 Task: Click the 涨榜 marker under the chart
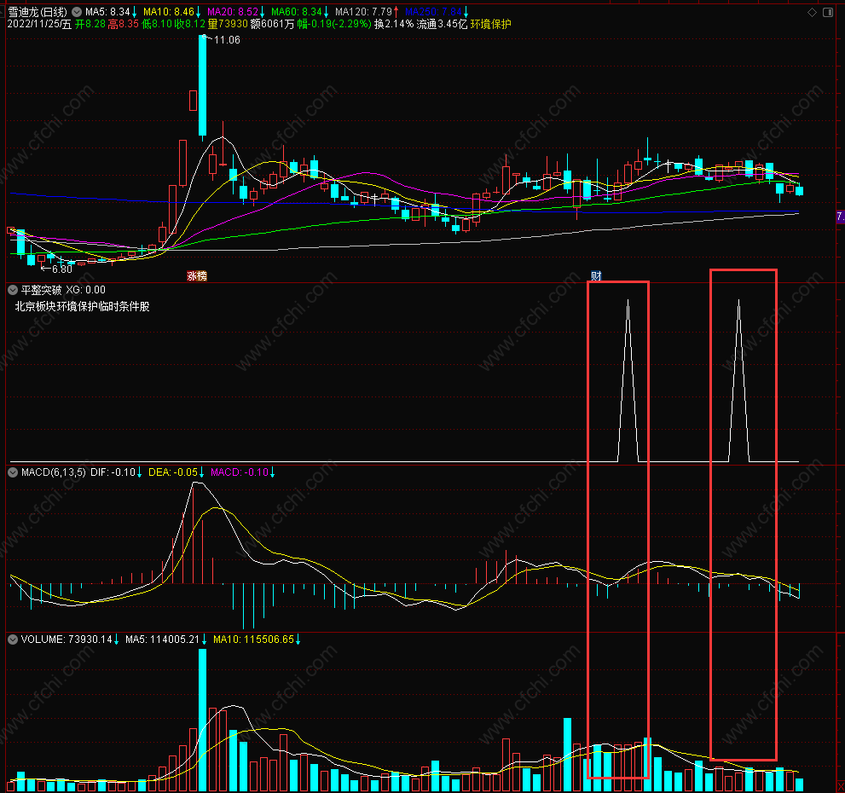coord(197,276)
